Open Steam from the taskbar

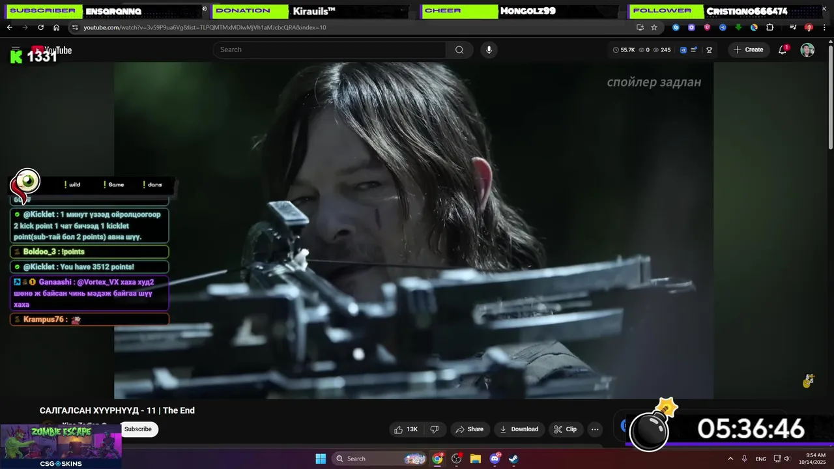(513, 459)
